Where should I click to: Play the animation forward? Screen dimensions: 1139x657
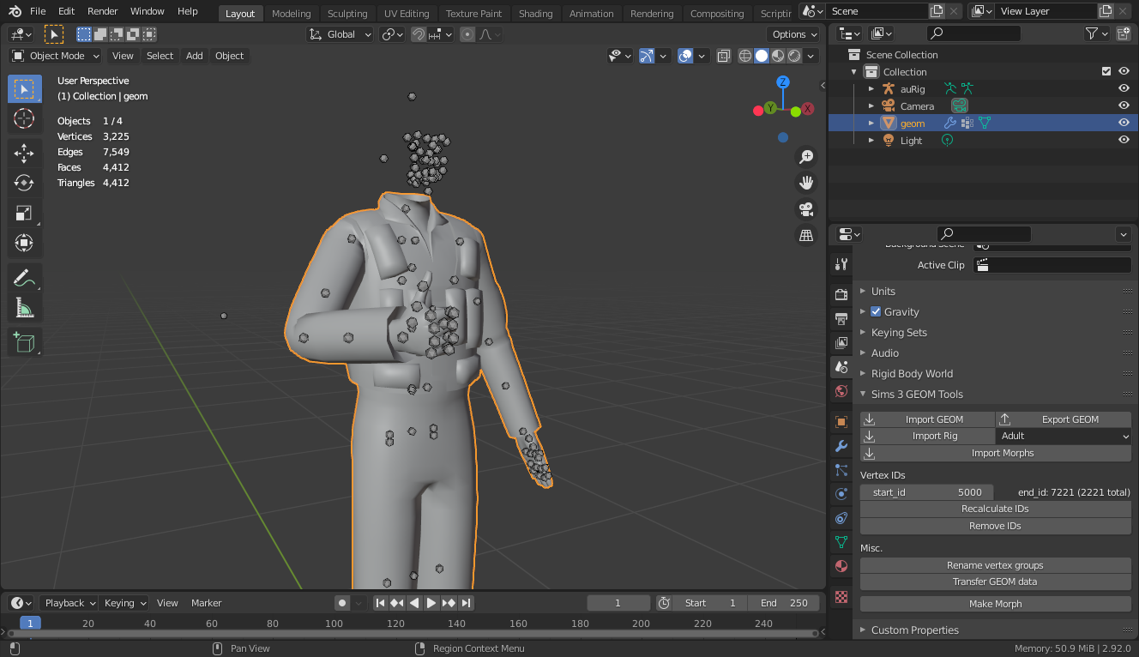tap(431, 603)
